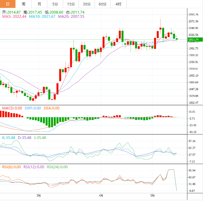The width and height of the screenshot is (203, 202).
Task: Switch to the 月 monthly tab
Action: click(x=39, y=4)
